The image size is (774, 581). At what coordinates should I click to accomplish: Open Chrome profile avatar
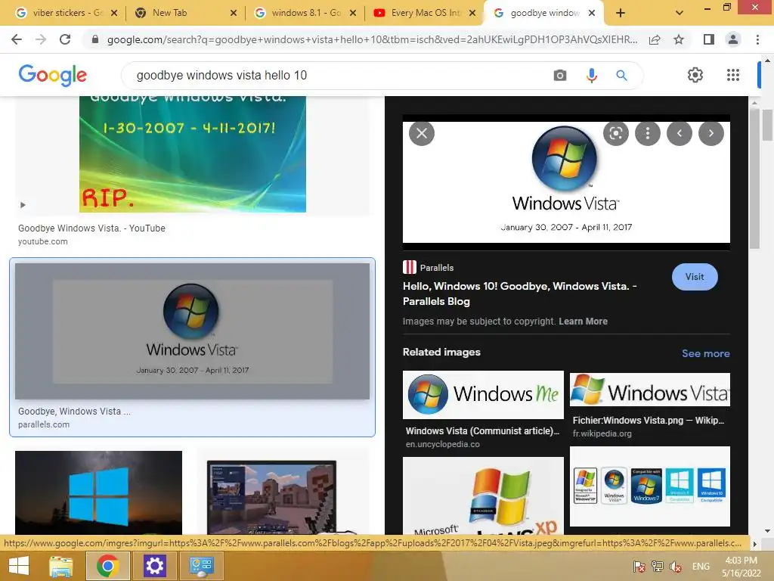[x=733, y=39]
